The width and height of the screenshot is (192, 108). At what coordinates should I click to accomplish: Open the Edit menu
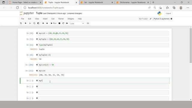(x=29, y=19)
